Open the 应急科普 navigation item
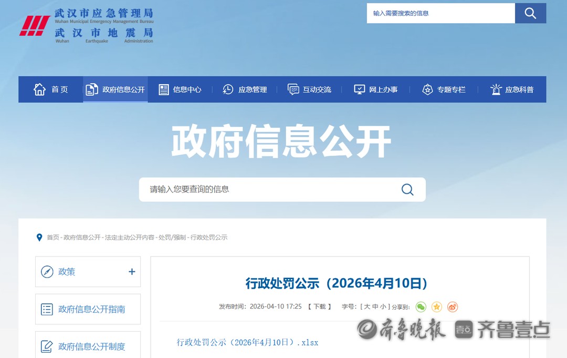Viewport: 567px width, 358px height. tap(512, 89)
